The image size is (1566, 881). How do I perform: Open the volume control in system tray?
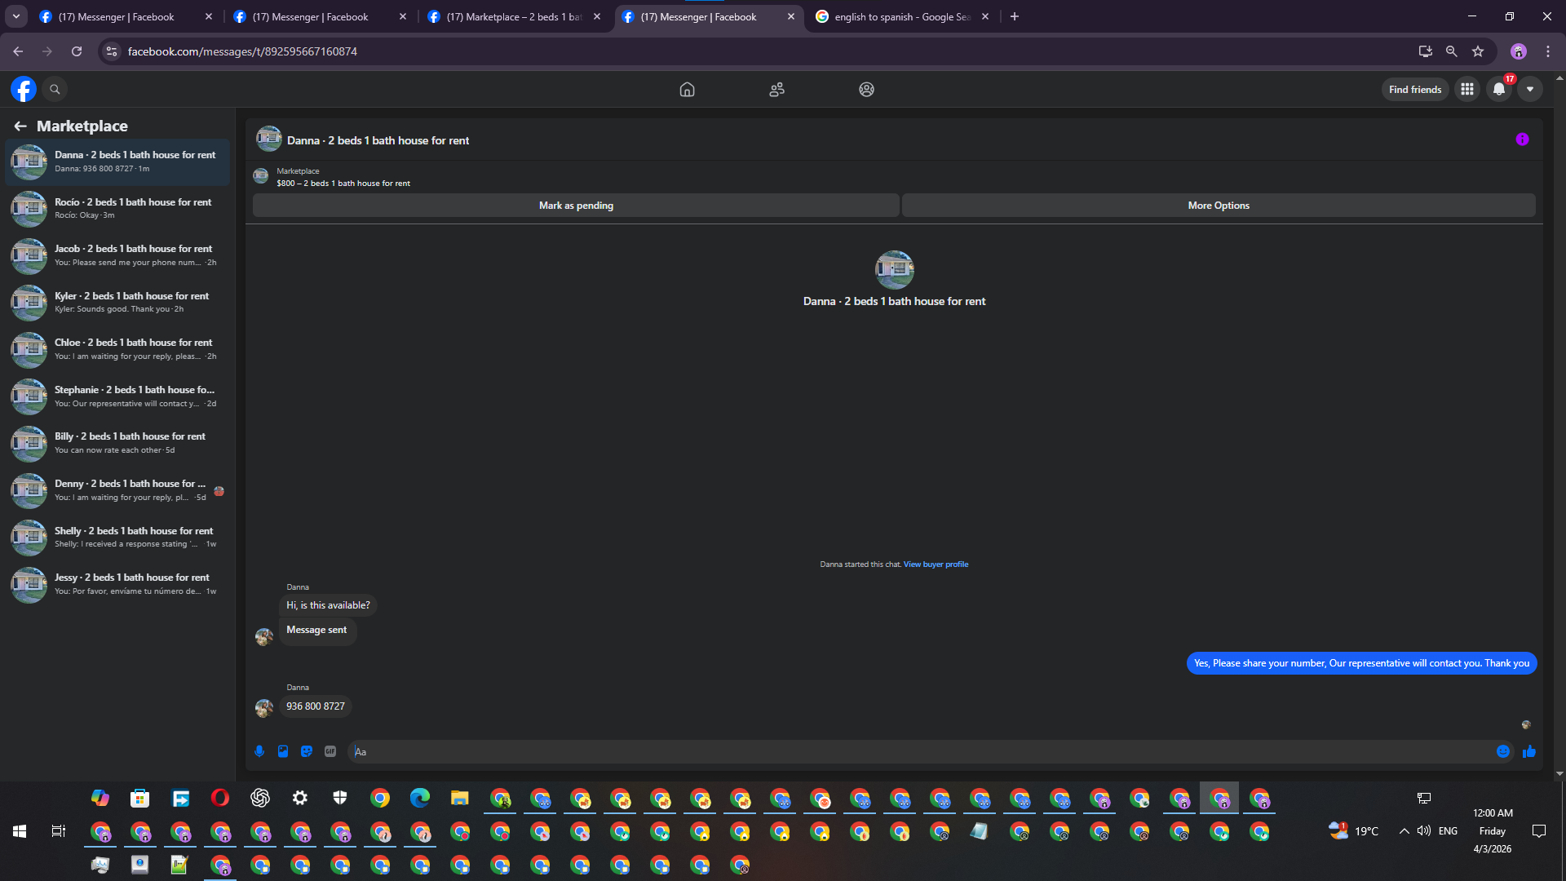point(1424,831)
